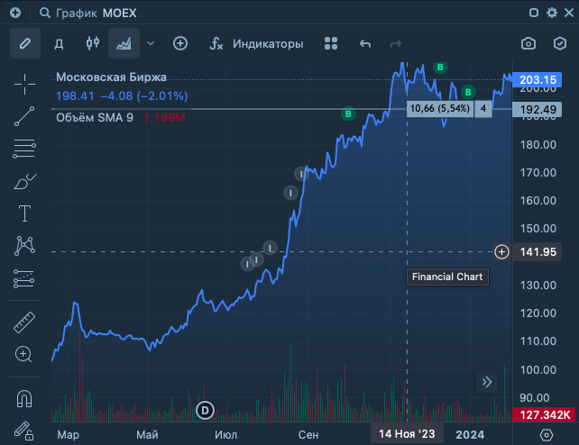Screen dimensions: 579x445
Task: Toggle the magnet snap mode
Action: click(24, 399)
